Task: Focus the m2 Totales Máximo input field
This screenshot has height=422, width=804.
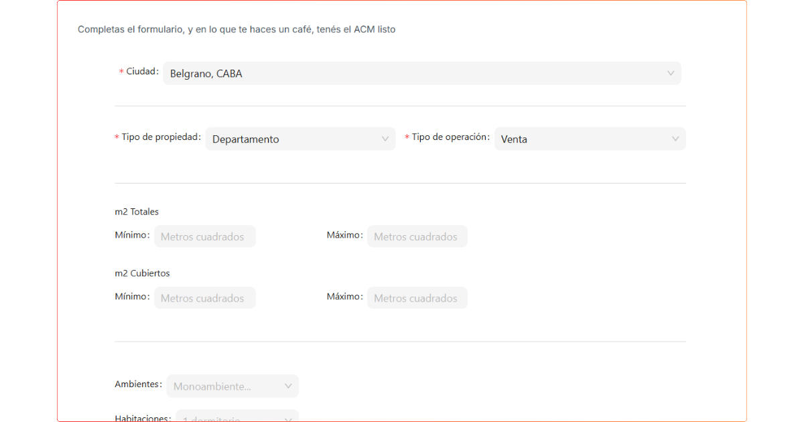Action: coord(417,236)
